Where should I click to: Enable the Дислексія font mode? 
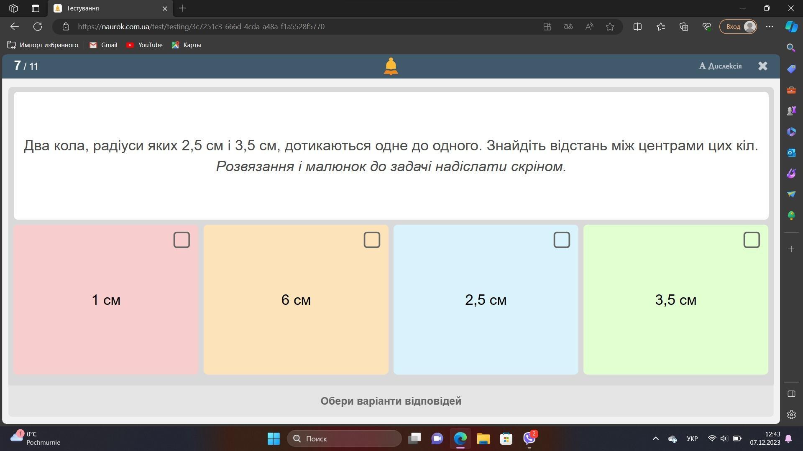click(x=720, y=66)
